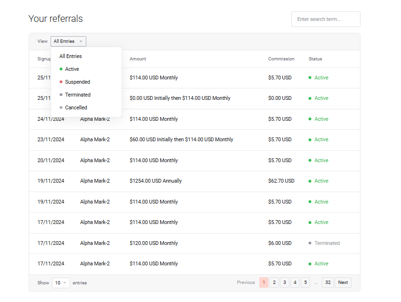
Task: Sort by Status column header
Action: 315,59
